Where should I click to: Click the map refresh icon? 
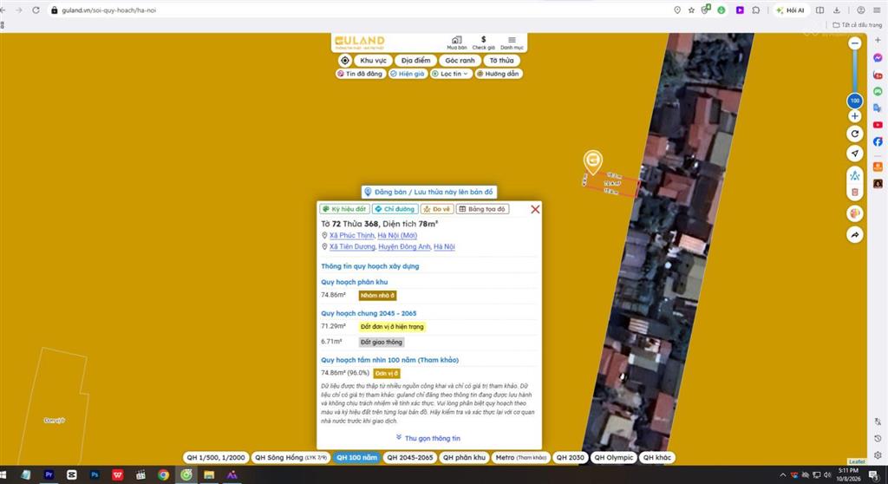tap(854, 134)
